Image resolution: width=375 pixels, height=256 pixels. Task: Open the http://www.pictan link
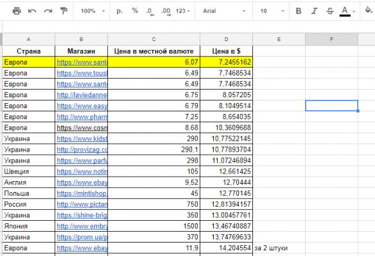click(x=82, y=205)
